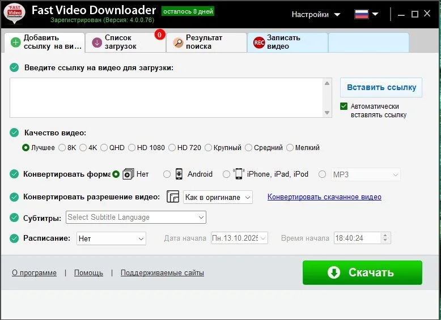Switch to the Список загрузок tab

125,42
